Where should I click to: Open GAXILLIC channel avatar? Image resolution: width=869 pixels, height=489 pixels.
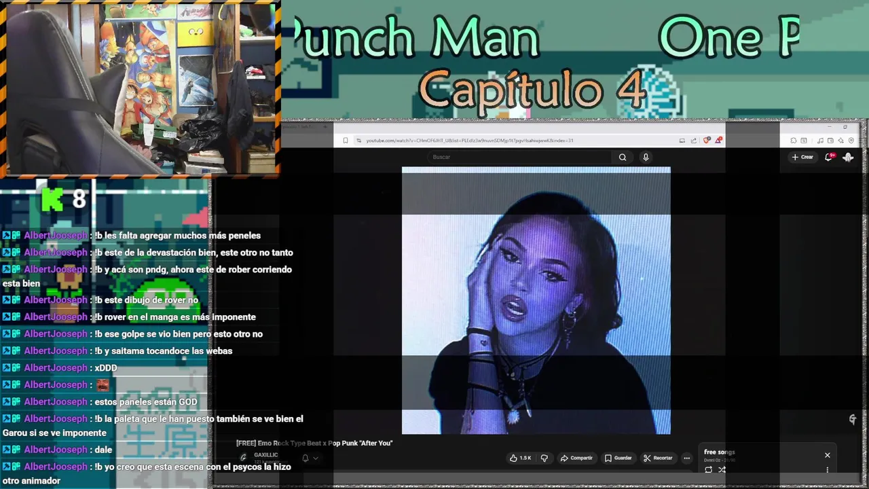pyautogui.click(x=243, y=457)
